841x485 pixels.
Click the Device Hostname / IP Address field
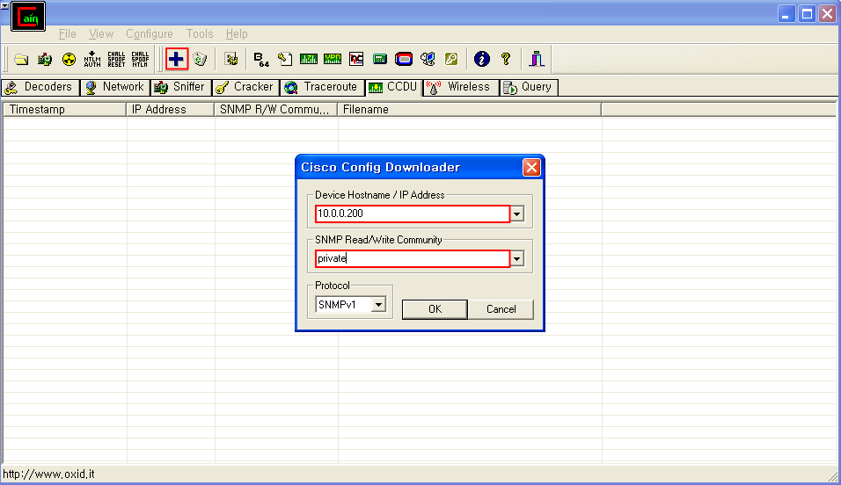413,214
